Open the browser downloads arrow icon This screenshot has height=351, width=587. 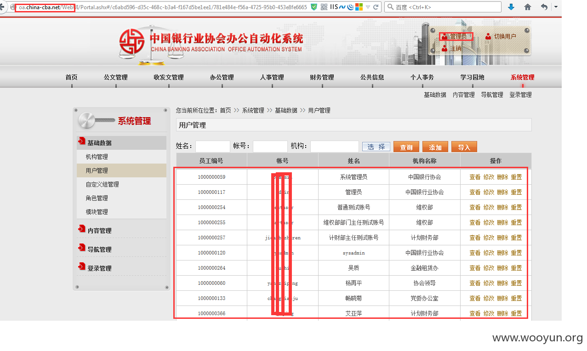[511, 7]
